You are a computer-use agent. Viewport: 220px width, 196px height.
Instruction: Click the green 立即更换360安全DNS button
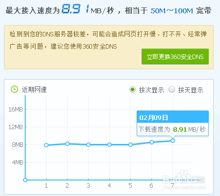tap(175, 56)
